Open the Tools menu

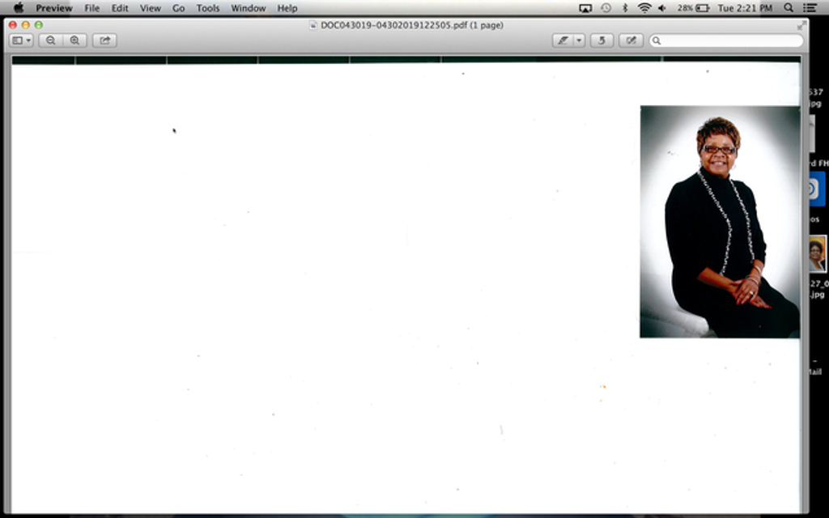pyautogui.click(x=208, y=8)
